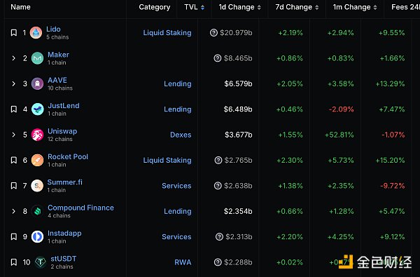Viewport: 420px width, 277px height.
Task: Sort by the 7d Change column
Action: pyautogui.click(x=297, y=7)
